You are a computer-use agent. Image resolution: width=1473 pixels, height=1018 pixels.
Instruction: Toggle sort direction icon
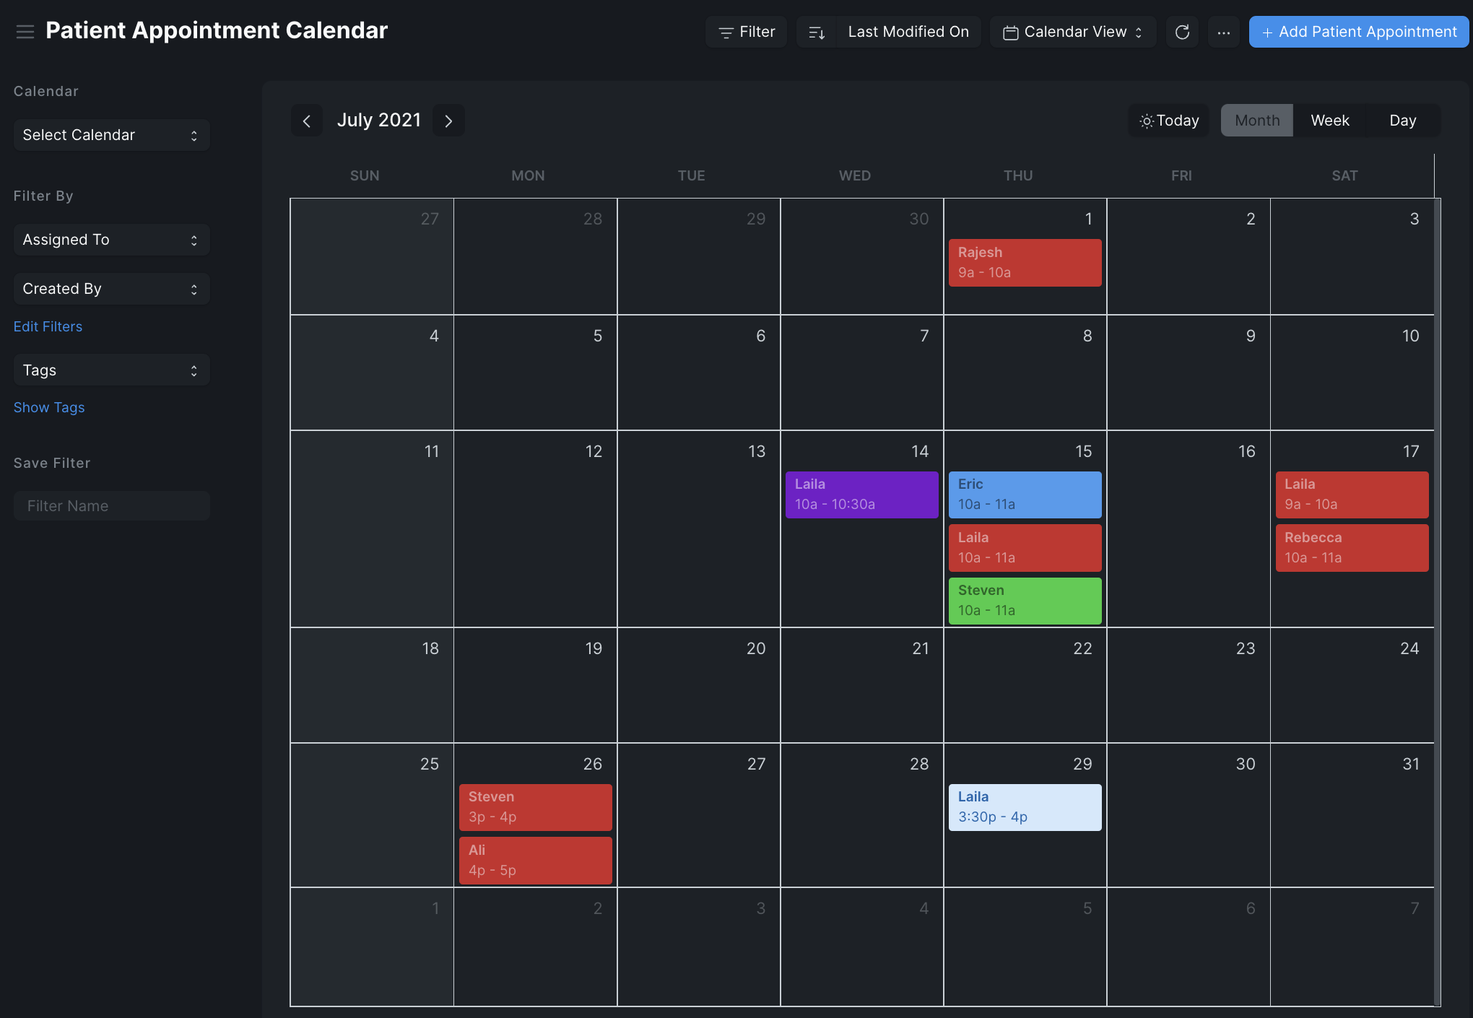[x=817, y=32]
